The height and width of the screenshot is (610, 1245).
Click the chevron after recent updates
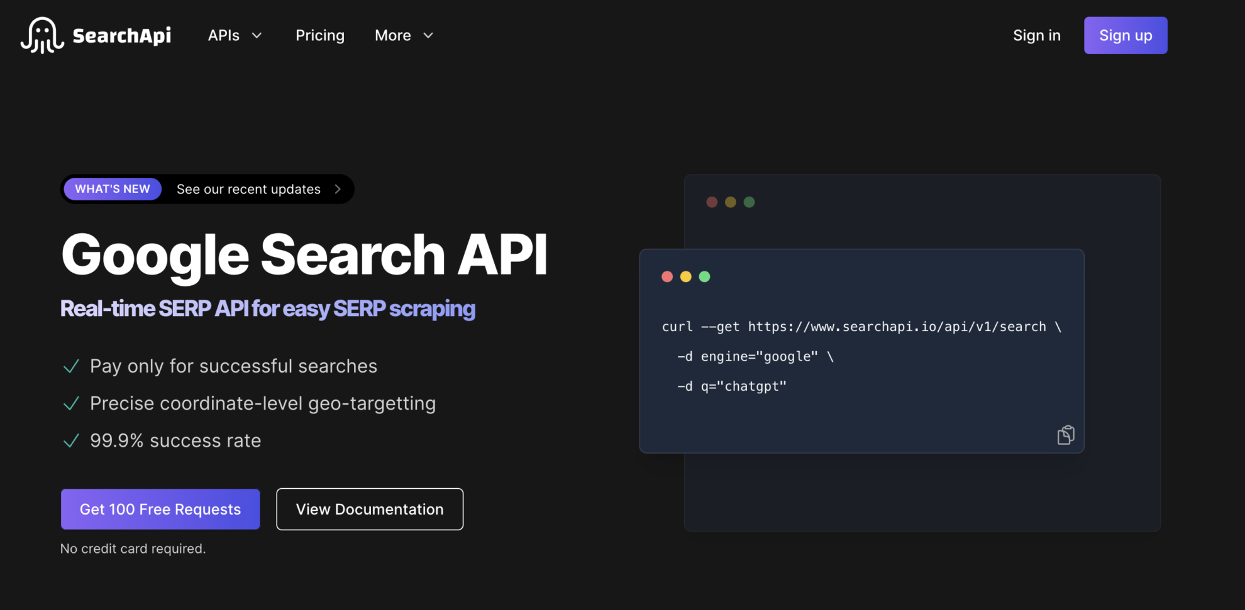[338, 188]
